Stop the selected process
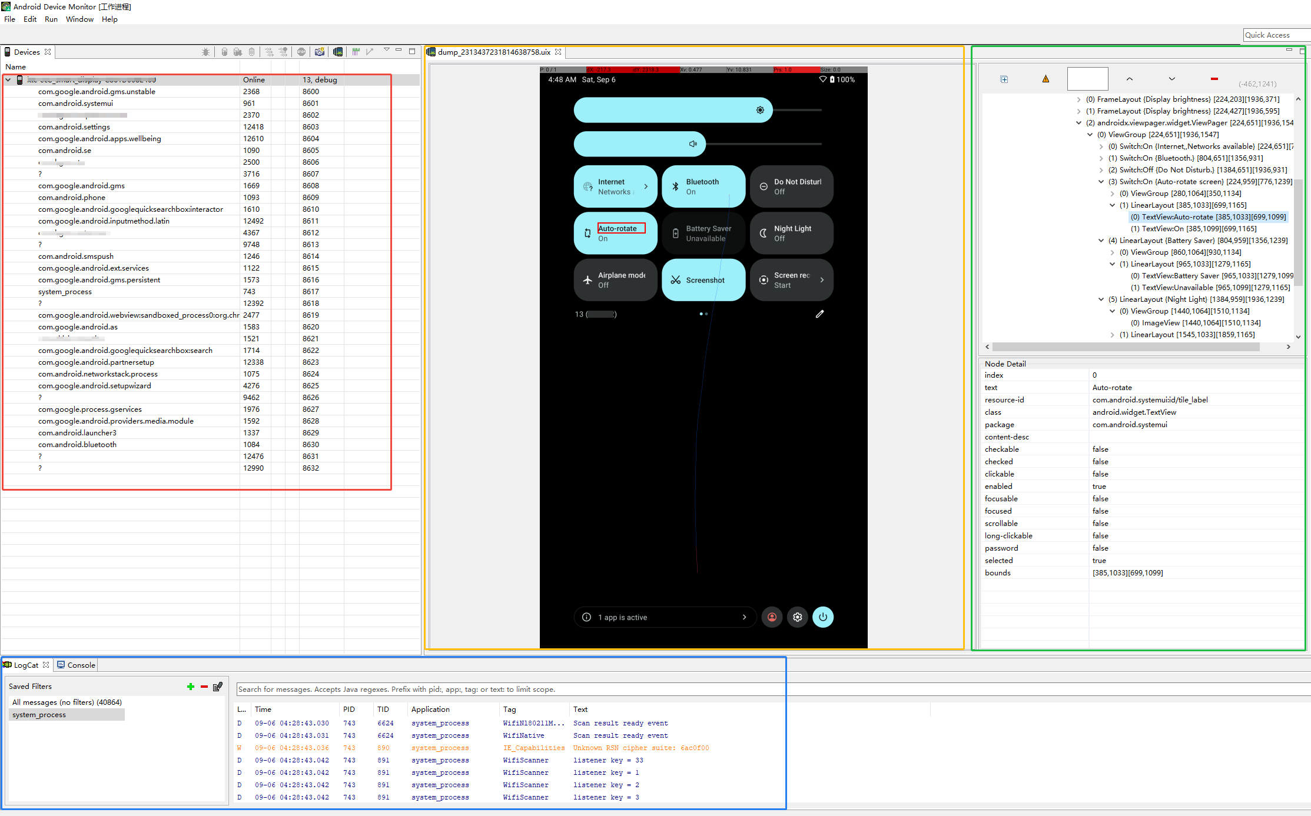The image size is (1311, 816). (301, 52)
